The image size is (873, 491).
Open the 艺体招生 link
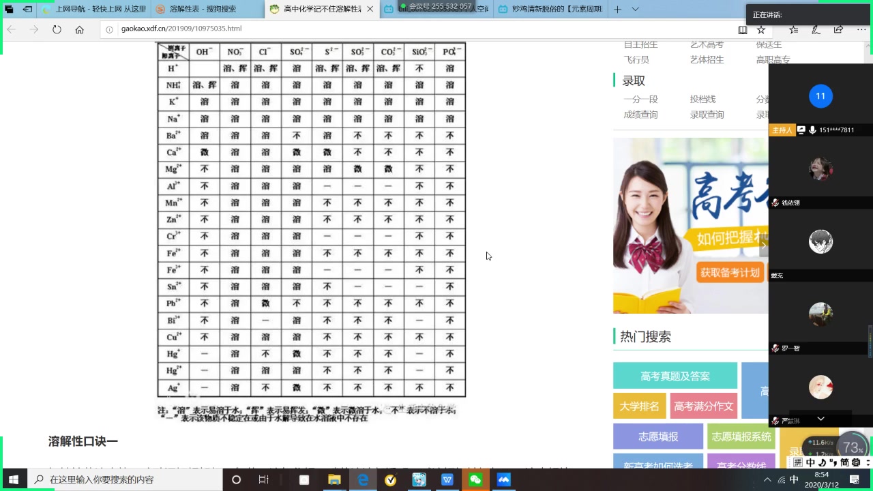[x=707, y=60]
